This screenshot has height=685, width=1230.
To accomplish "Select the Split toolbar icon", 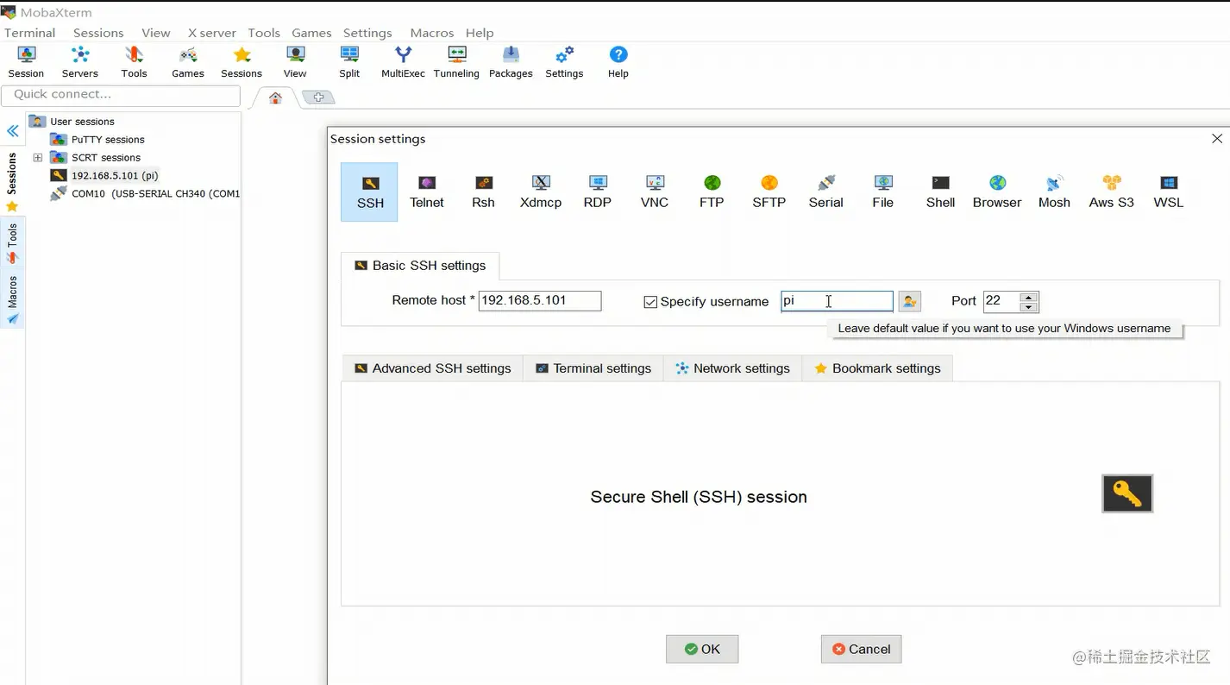I will coord(349,62).
